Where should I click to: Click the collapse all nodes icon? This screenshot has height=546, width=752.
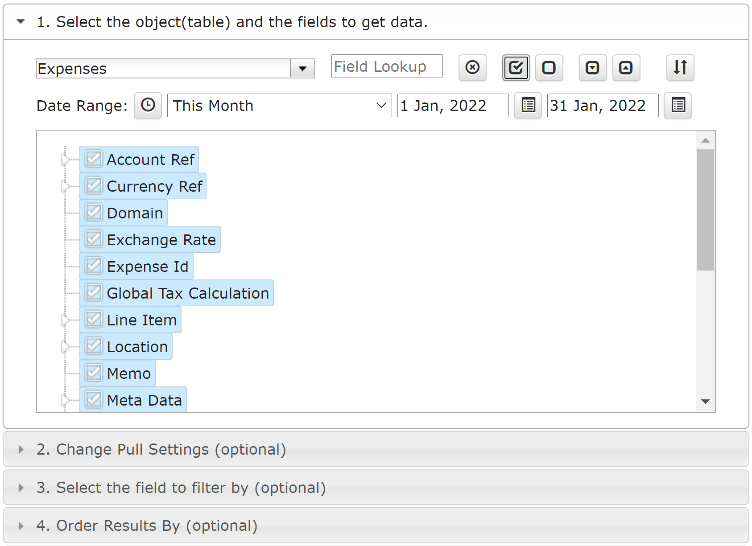(626, 68)
